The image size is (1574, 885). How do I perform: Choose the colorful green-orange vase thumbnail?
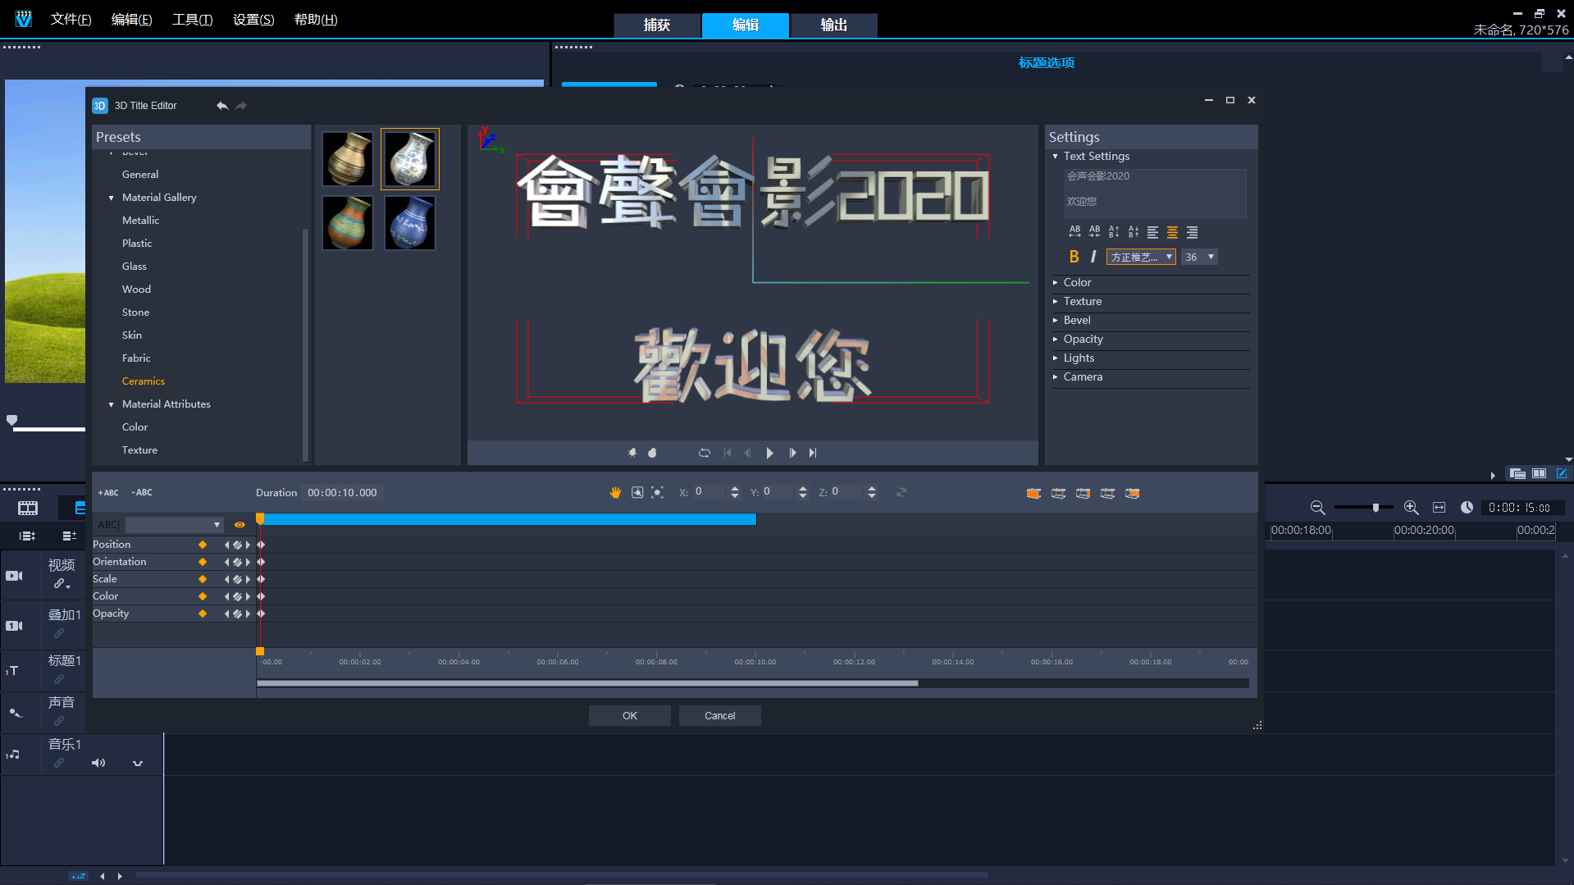(348, 222)
